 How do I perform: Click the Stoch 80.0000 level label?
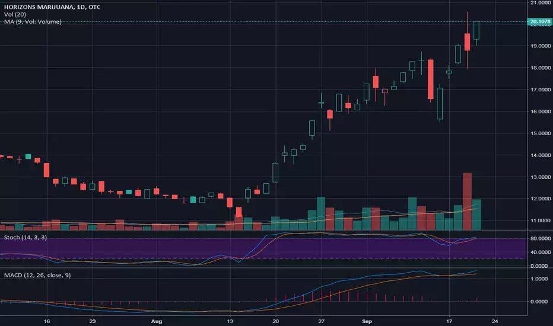[541, 239]
